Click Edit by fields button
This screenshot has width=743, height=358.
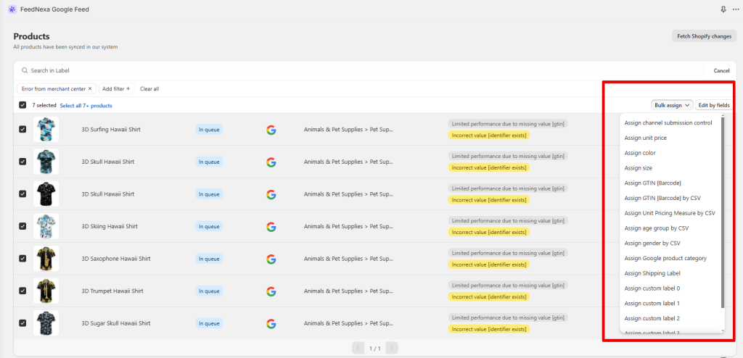(x=714, y=106)
